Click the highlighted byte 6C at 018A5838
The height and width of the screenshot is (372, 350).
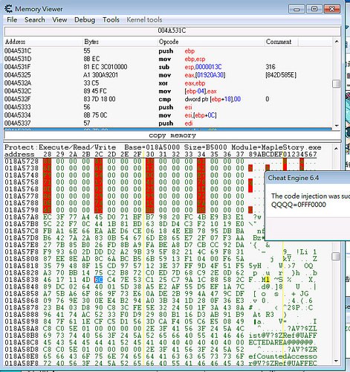99,280
